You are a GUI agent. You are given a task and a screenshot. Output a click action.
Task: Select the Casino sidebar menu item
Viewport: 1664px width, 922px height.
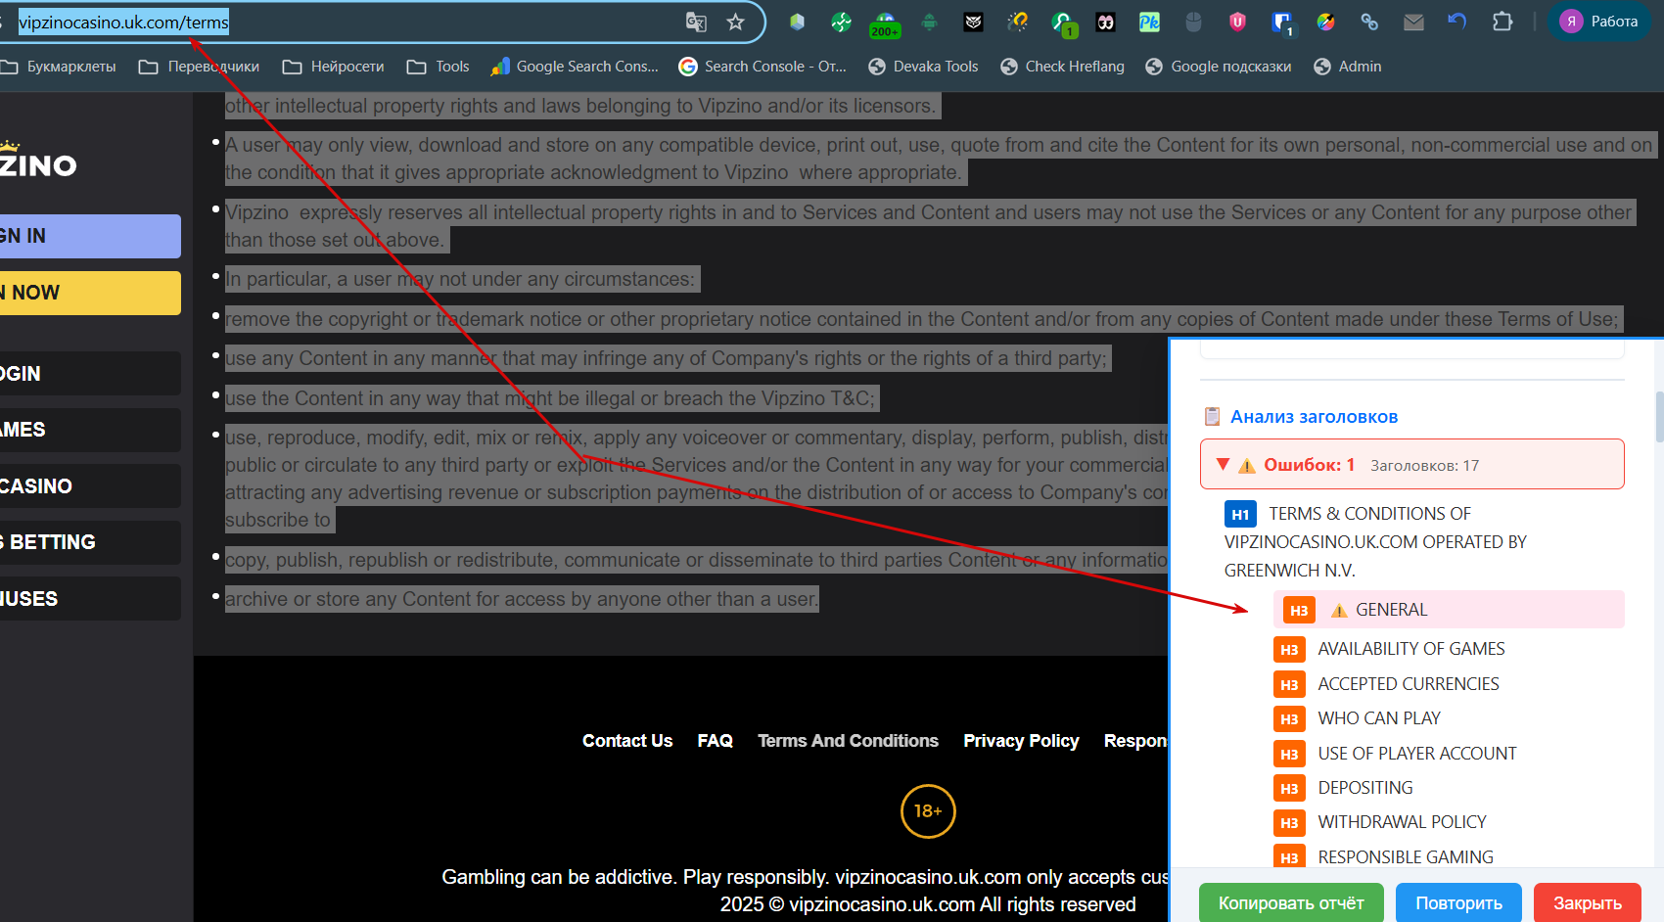[90, 486]
